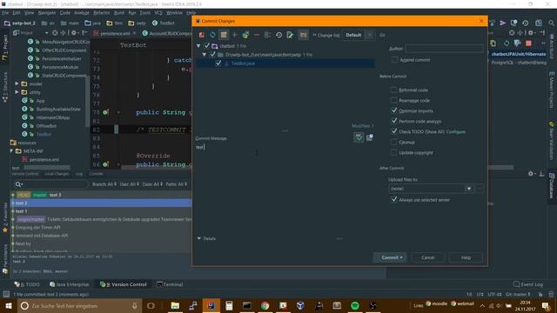
Task: Open Branch: All filter dropdown
Action: pyautogui.click(x=104, y=184)
